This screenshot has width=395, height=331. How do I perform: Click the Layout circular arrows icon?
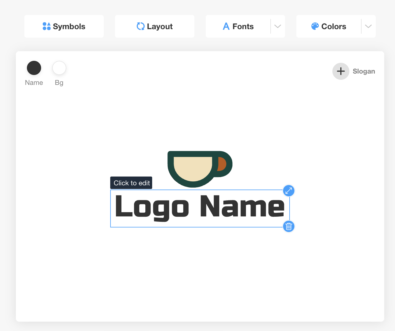(141, 26)
